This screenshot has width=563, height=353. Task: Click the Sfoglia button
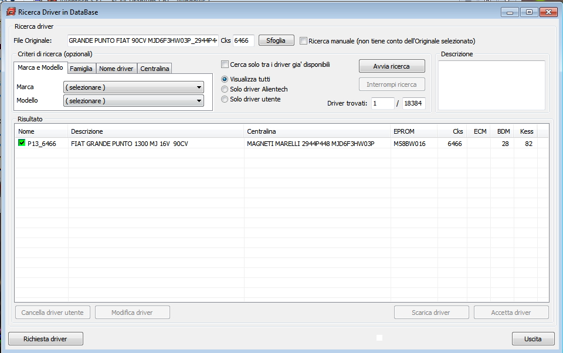pyautogui.click(x=276, y=40)
